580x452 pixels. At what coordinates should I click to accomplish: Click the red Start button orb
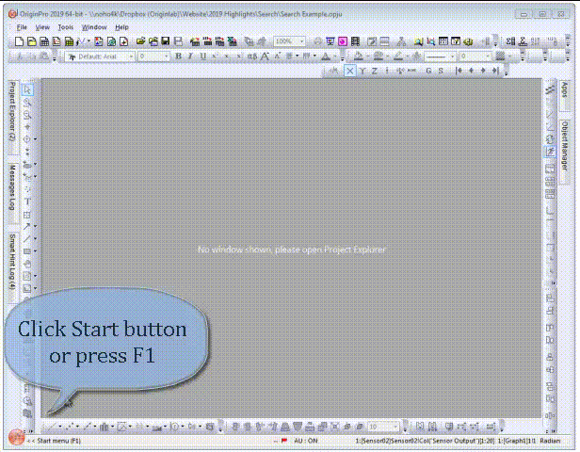pyautogui.click(x=16, y=438)
